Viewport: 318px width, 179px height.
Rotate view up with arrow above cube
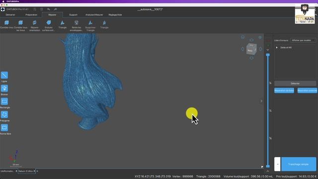coord(251,40)
